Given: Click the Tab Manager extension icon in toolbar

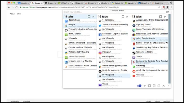Looking at the screenshot, I should pos(167,7).
